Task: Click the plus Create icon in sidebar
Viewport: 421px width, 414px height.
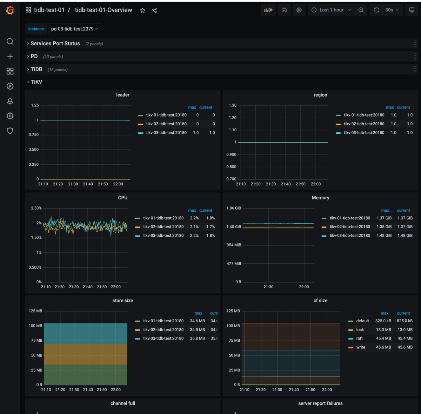Action: point(10,56)
